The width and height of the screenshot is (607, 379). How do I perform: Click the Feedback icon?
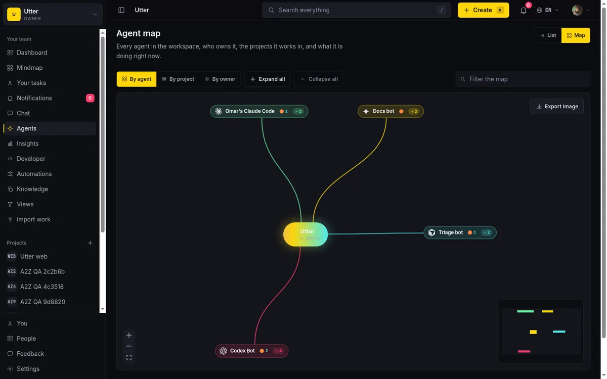click(10, 354)
